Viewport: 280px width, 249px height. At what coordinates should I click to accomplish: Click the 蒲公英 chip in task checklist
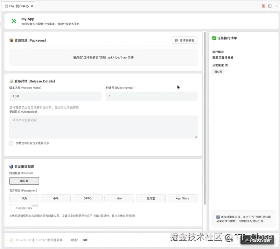(x=218, y=72)
